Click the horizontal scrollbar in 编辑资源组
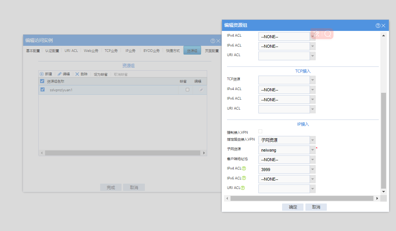Screen dimensions: 396x231 click(302, 199)
